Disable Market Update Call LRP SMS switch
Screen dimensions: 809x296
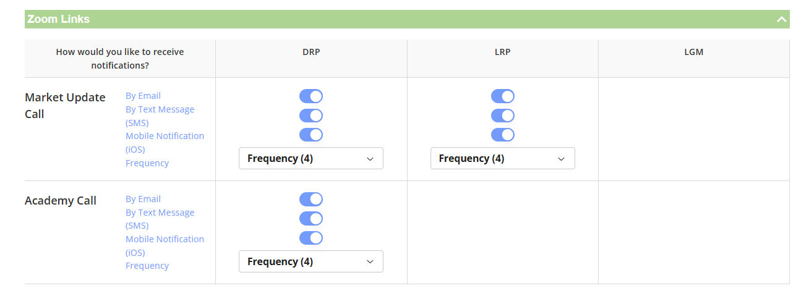click(x=502, y=116)
